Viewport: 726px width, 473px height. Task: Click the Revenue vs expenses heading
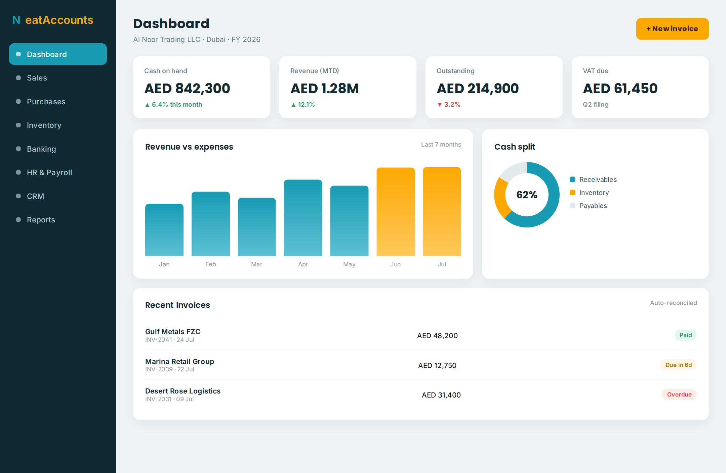(x=189, y=147)
